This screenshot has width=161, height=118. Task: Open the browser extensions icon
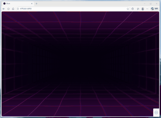(133, 9)
